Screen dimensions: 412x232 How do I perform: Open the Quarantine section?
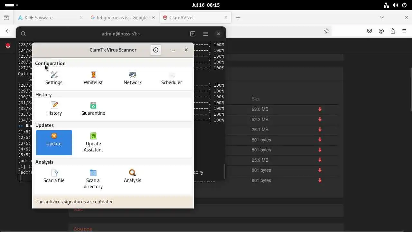click(x=93, y=109)
